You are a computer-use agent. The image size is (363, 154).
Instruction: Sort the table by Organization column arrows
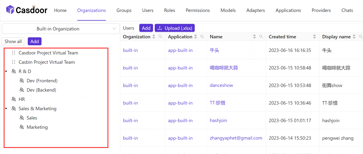pos(154,37)
